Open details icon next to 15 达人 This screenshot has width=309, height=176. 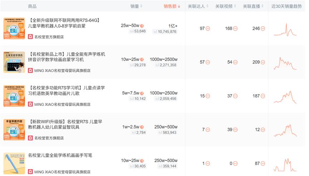coord(208,96)
